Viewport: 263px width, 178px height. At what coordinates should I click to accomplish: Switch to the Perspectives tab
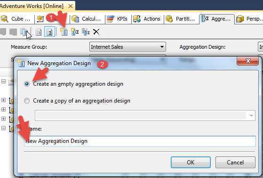pos(249,19)
